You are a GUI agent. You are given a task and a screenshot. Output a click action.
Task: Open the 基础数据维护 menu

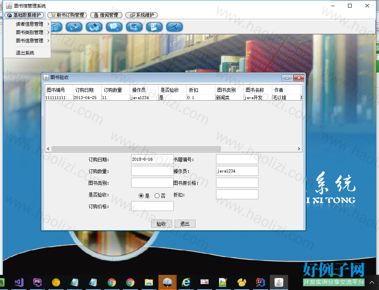[24, 15]
